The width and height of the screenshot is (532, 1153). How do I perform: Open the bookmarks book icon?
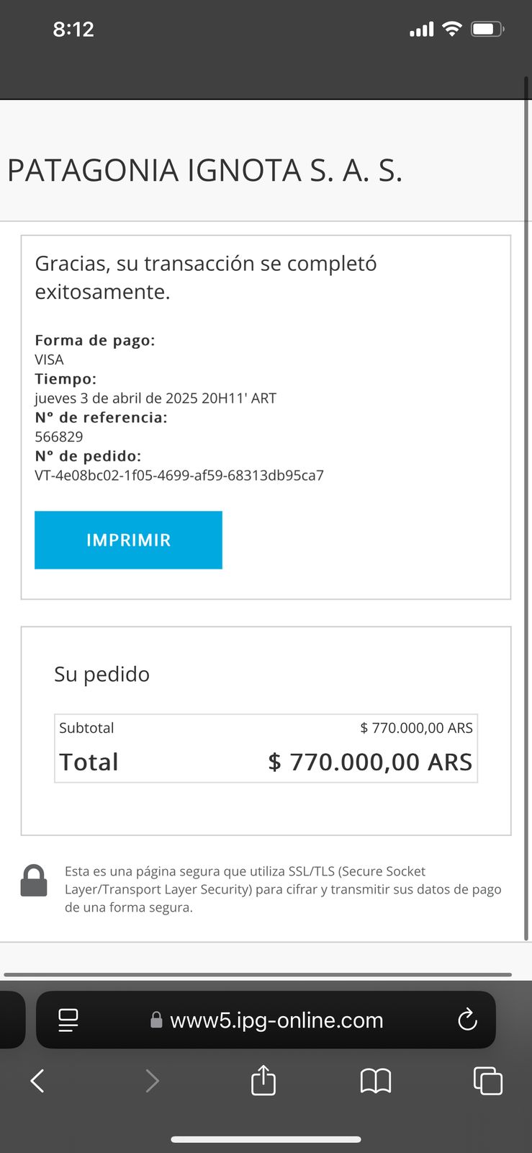tap(375, 1080)
